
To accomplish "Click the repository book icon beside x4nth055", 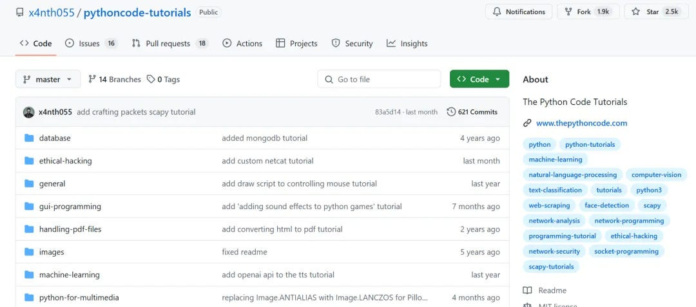I will 19,12.
